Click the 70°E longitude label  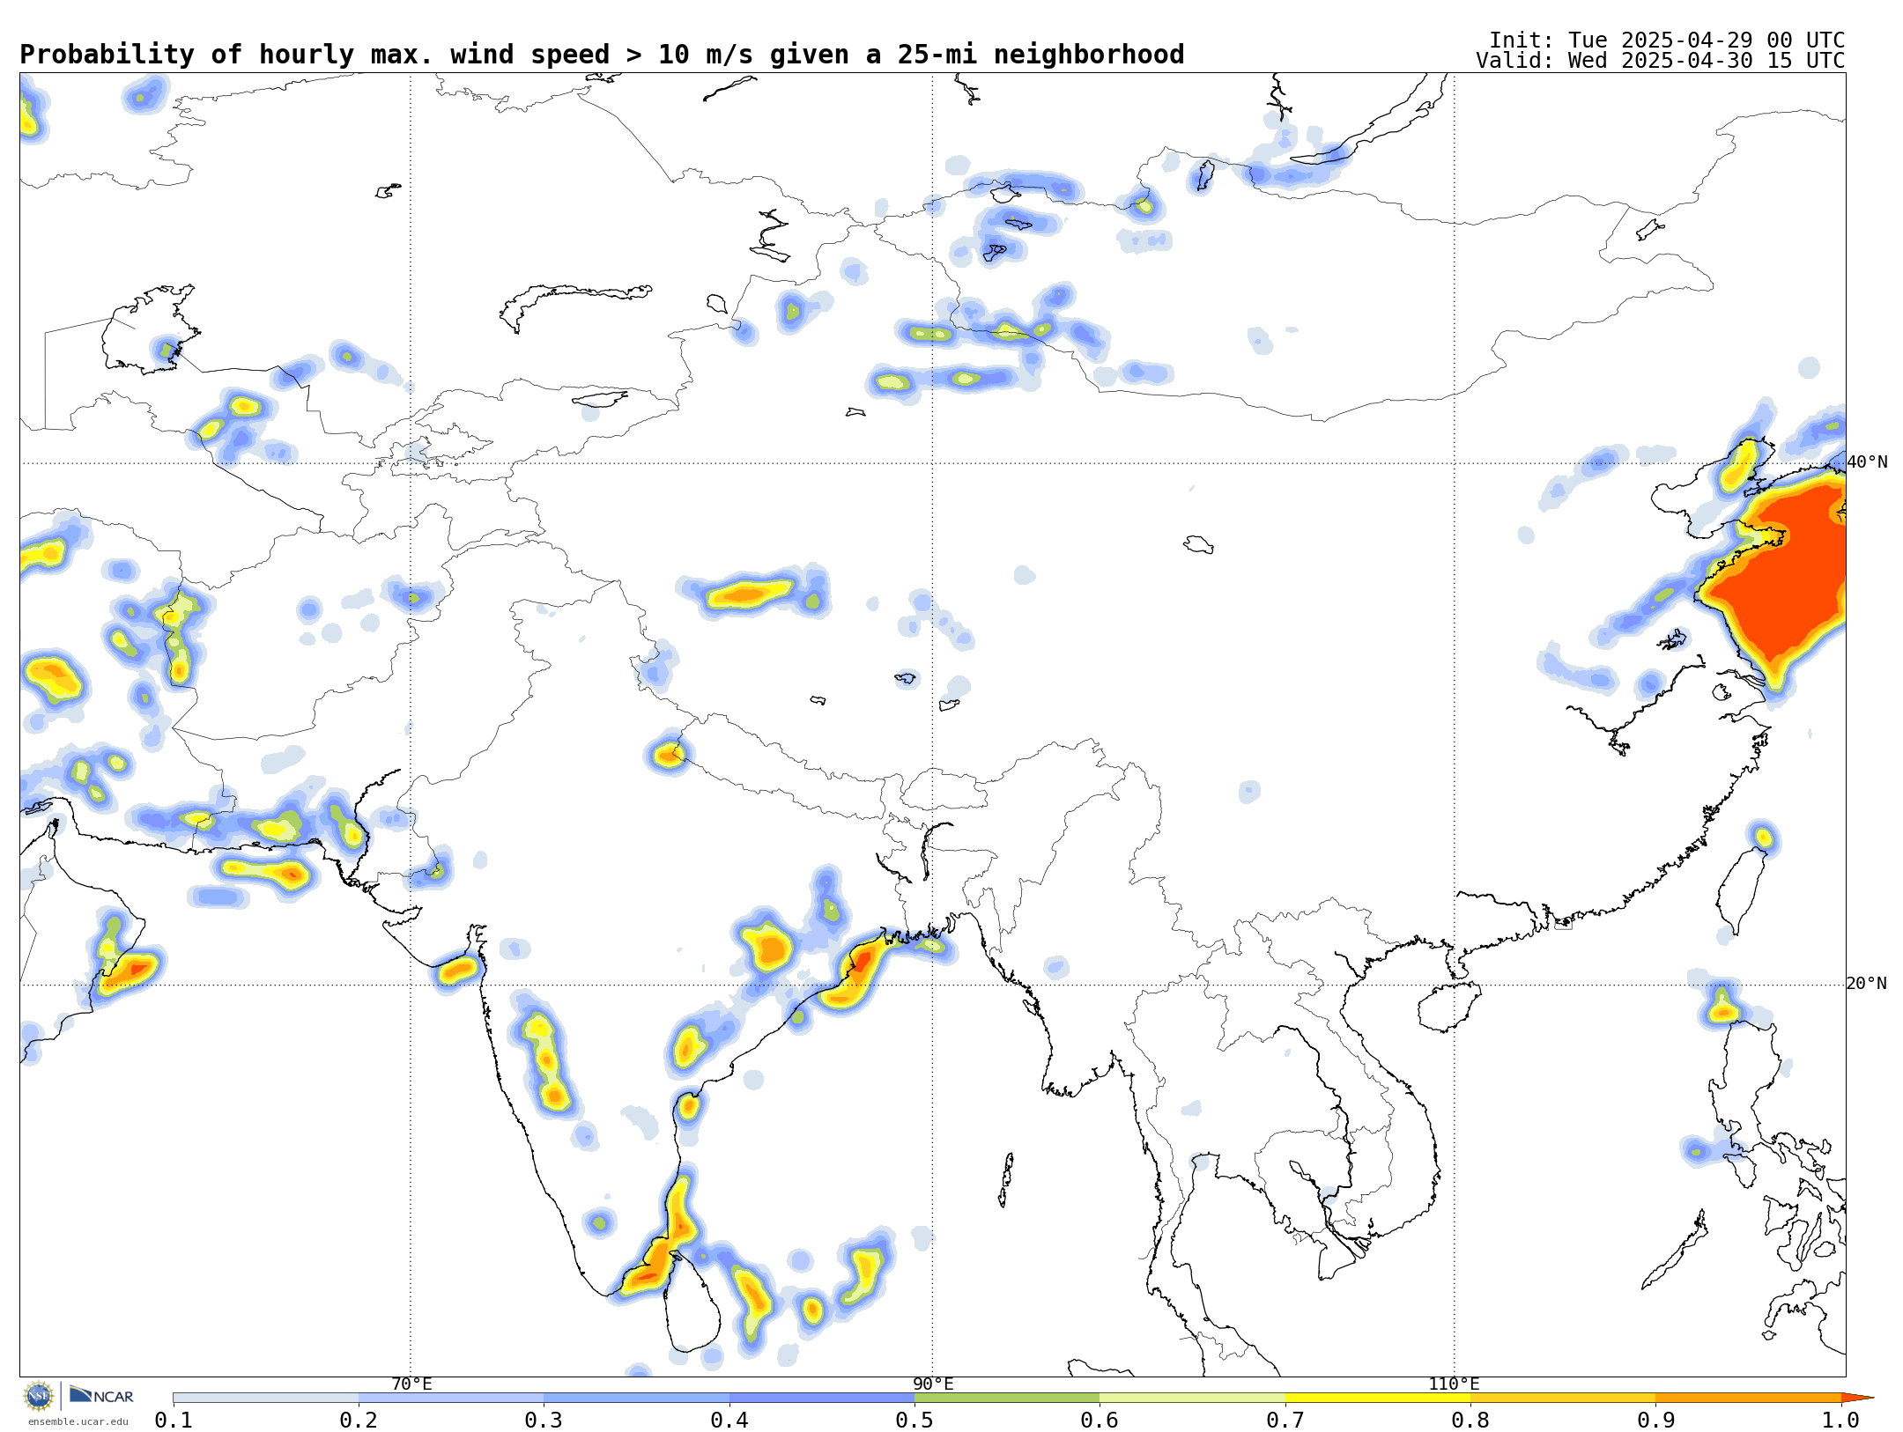coord(411,1384)
